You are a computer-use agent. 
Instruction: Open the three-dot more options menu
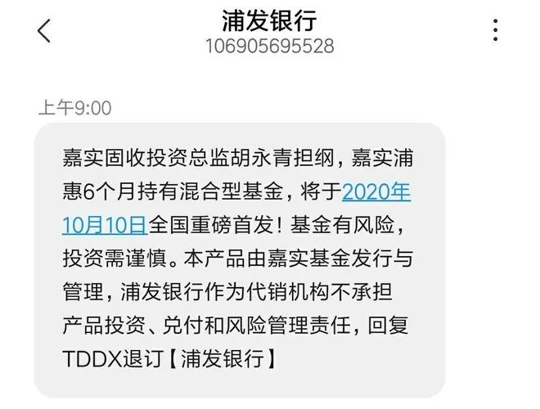coord(495,30)
